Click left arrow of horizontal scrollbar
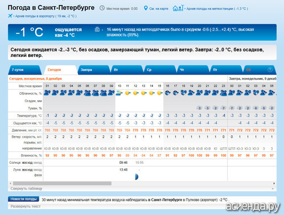Screen dimensions: 284x215 [10, 183]
